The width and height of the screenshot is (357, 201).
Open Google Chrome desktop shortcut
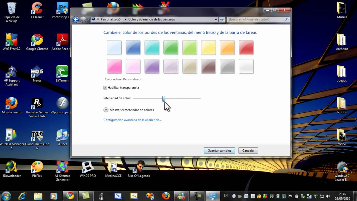point(37,42)
